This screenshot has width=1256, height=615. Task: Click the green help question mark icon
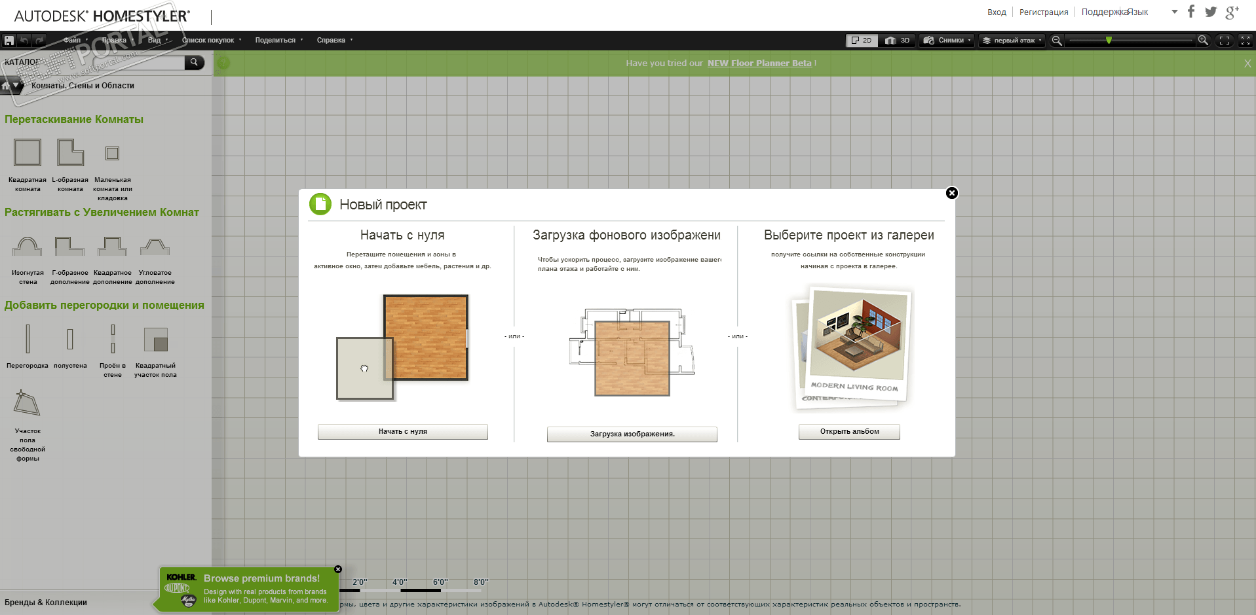tap(223, 63)
